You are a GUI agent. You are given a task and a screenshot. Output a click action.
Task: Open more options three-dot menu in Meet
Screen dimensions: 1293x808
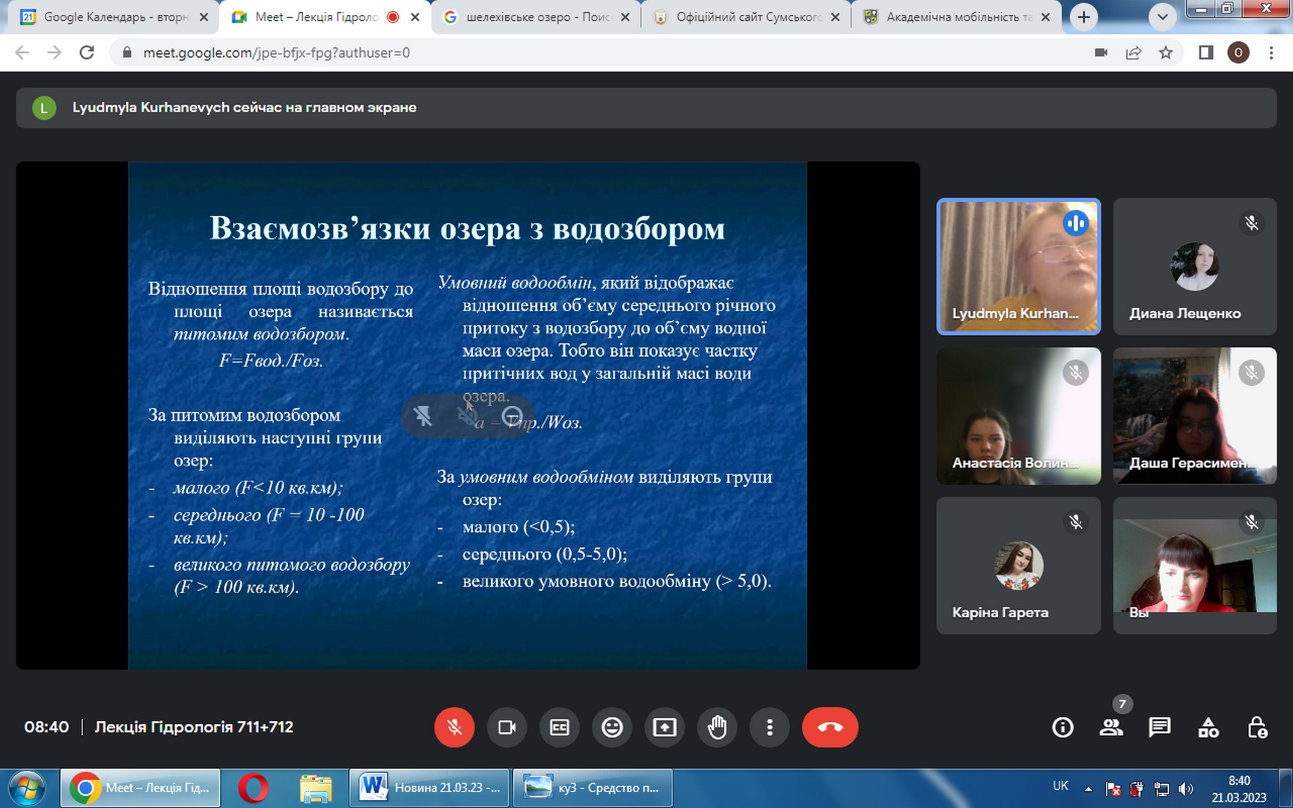[769, 727]
